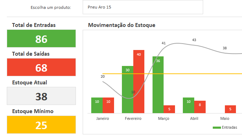Click the Escolha um produto label

pos(51,7)
